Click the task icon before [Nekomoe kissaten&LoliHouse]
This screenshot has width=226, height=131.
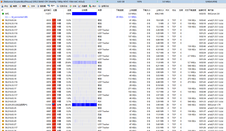click(x=2, y=2)
